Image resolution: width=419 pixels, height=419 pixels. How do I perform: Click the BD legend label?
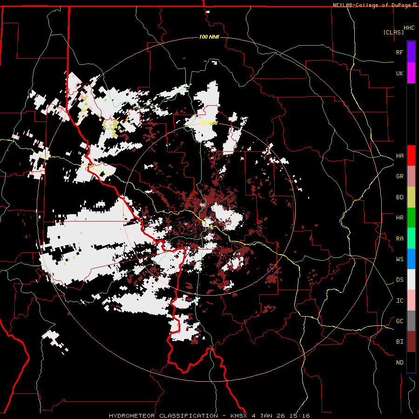(399, 197)
